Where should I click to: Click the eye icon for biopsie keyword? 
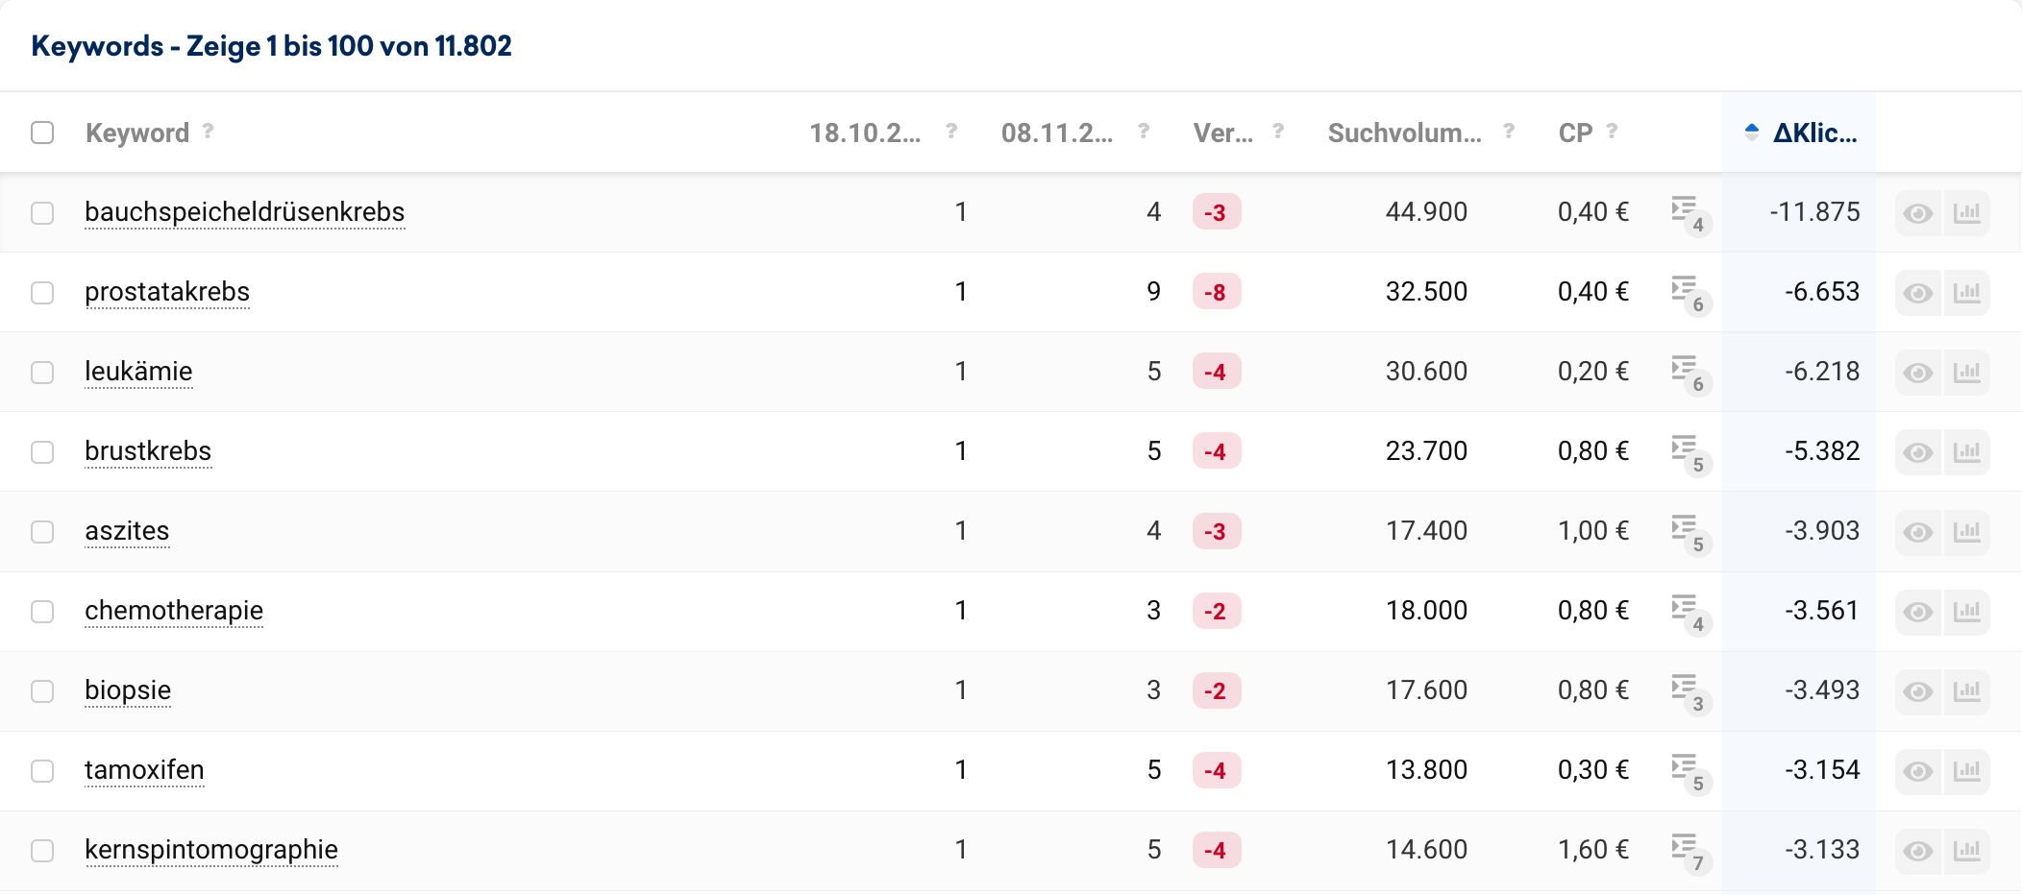[x=1917, y=691]
